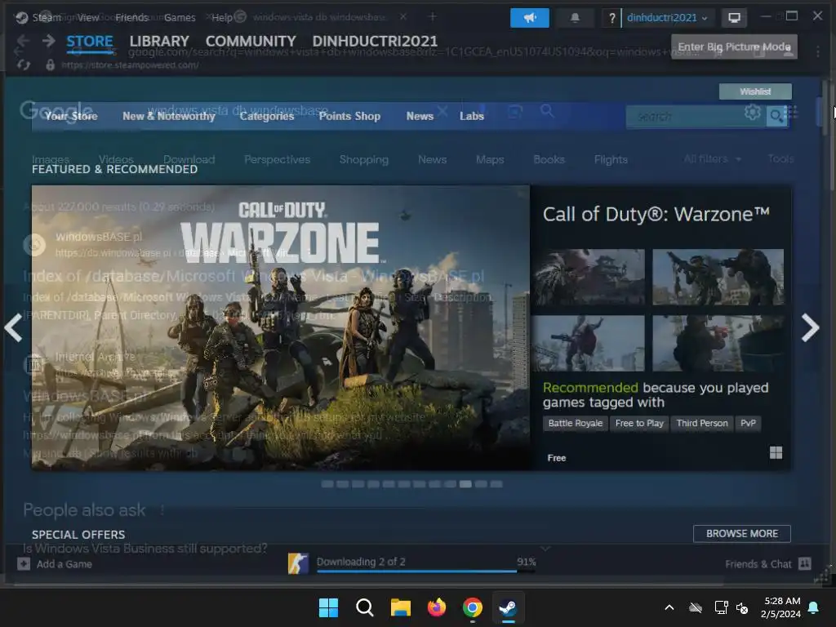Click the Windows platform icon on Warzone

click(776, 452)
